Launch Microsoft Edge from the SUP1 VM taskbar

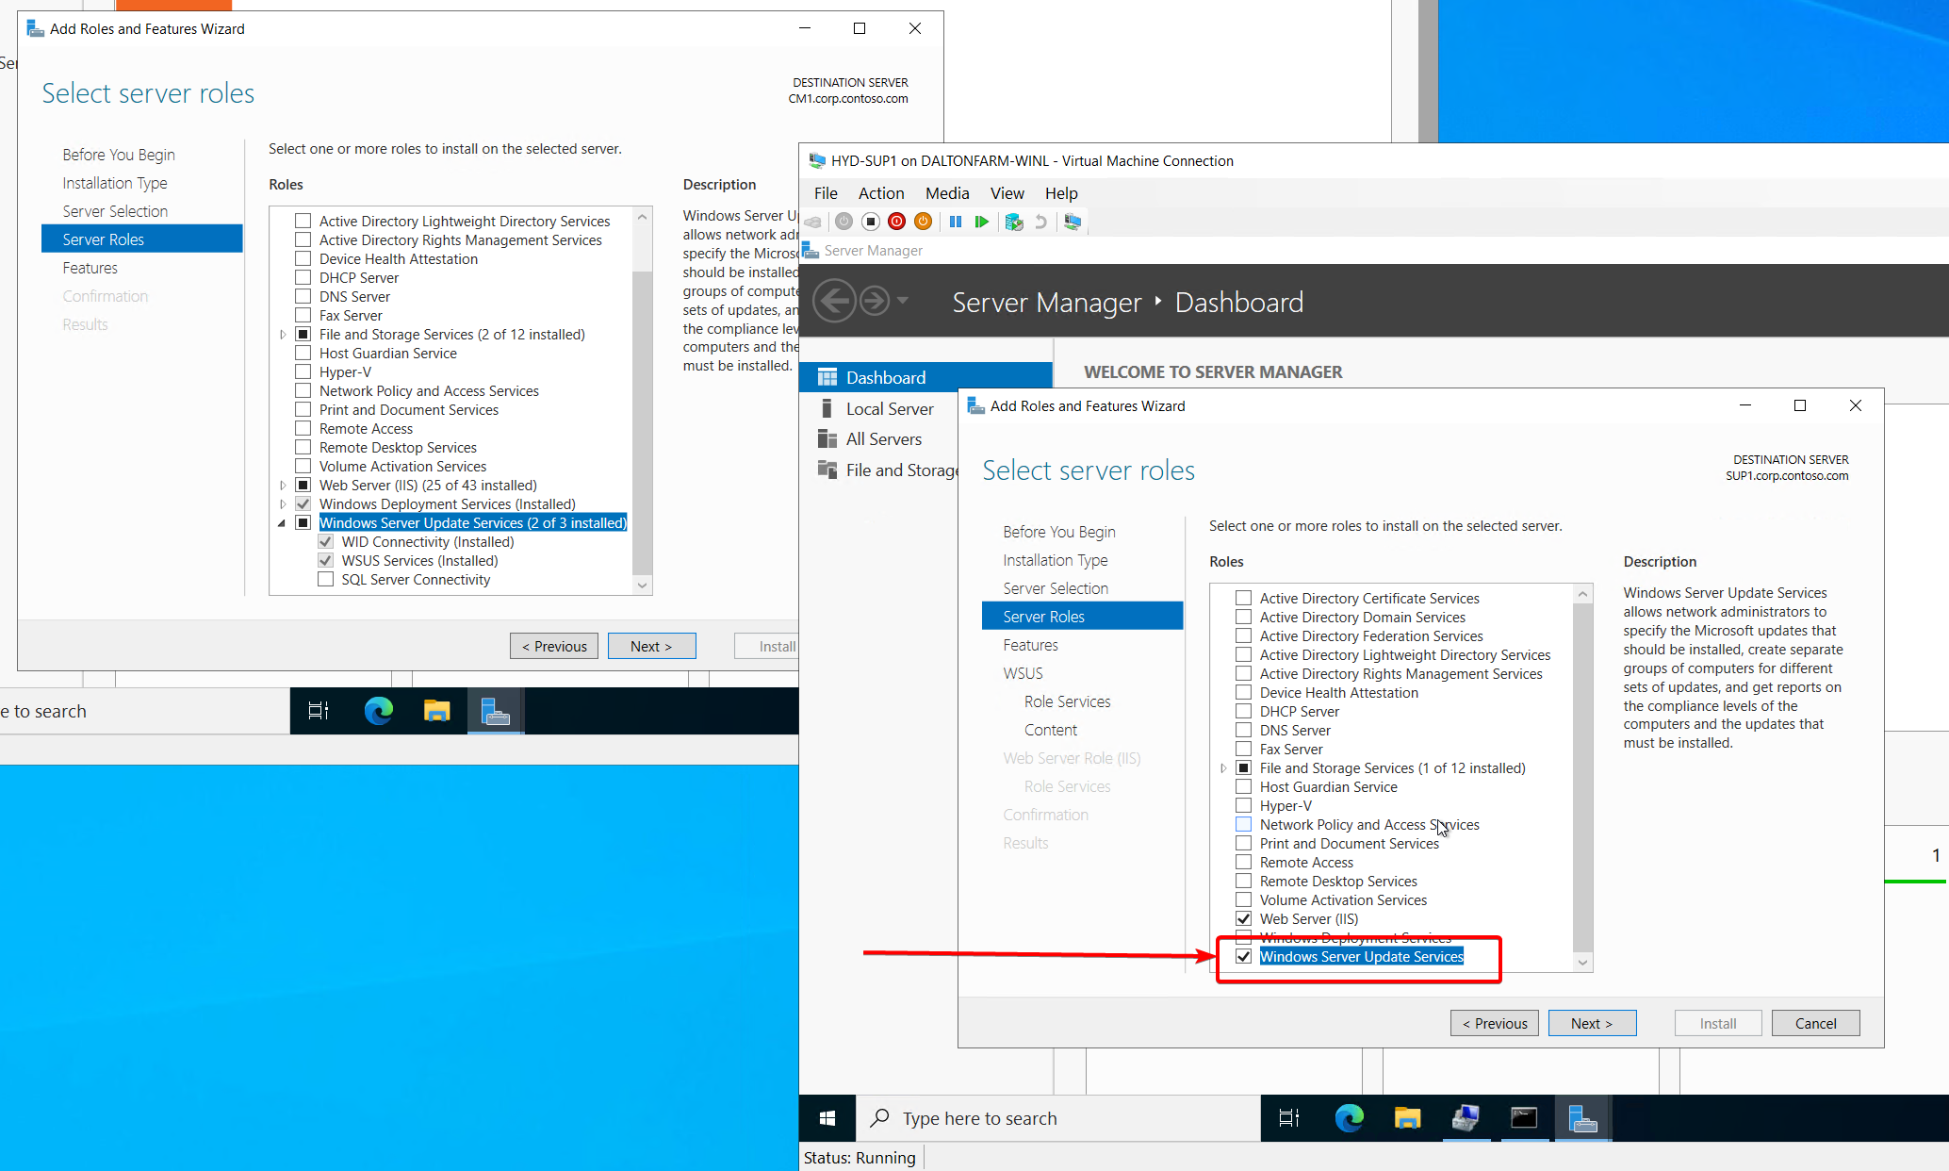(x=1350, y=1118)
